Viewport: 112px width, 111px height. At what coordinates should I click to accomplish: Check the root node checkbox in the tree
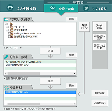8,24
